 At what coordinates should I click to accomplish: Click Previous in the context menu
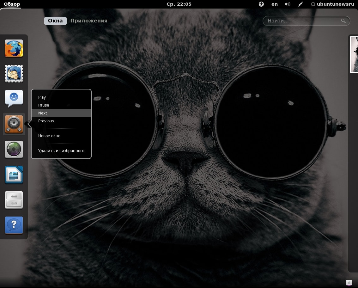coord(46,121)
